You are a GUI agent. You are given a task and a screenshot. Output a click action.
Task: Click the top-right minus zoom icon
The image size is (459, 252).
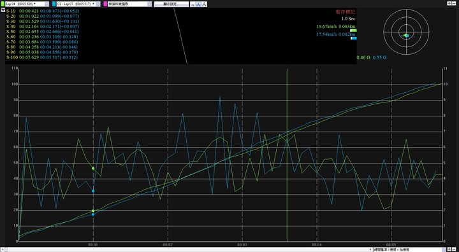coord(454,3)
